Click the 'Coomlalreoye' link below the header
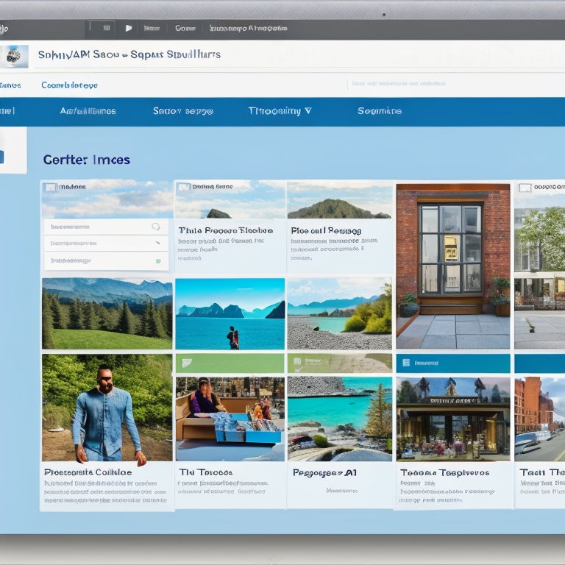 coord(69,85)
